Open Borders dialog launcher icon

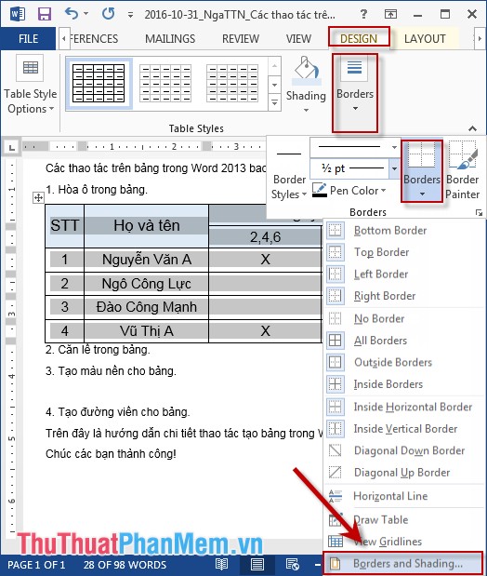point(479,212)
